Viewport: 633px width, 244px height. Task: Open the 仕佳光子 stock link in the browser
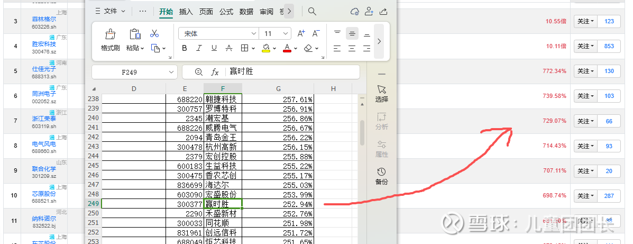tap(44, 69)
